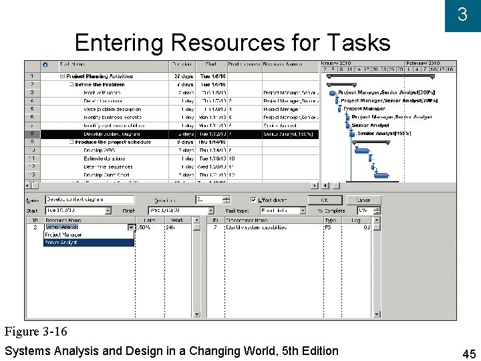
Task: Click predecessor name cell for ID 7
Action: tap(274, 227)
